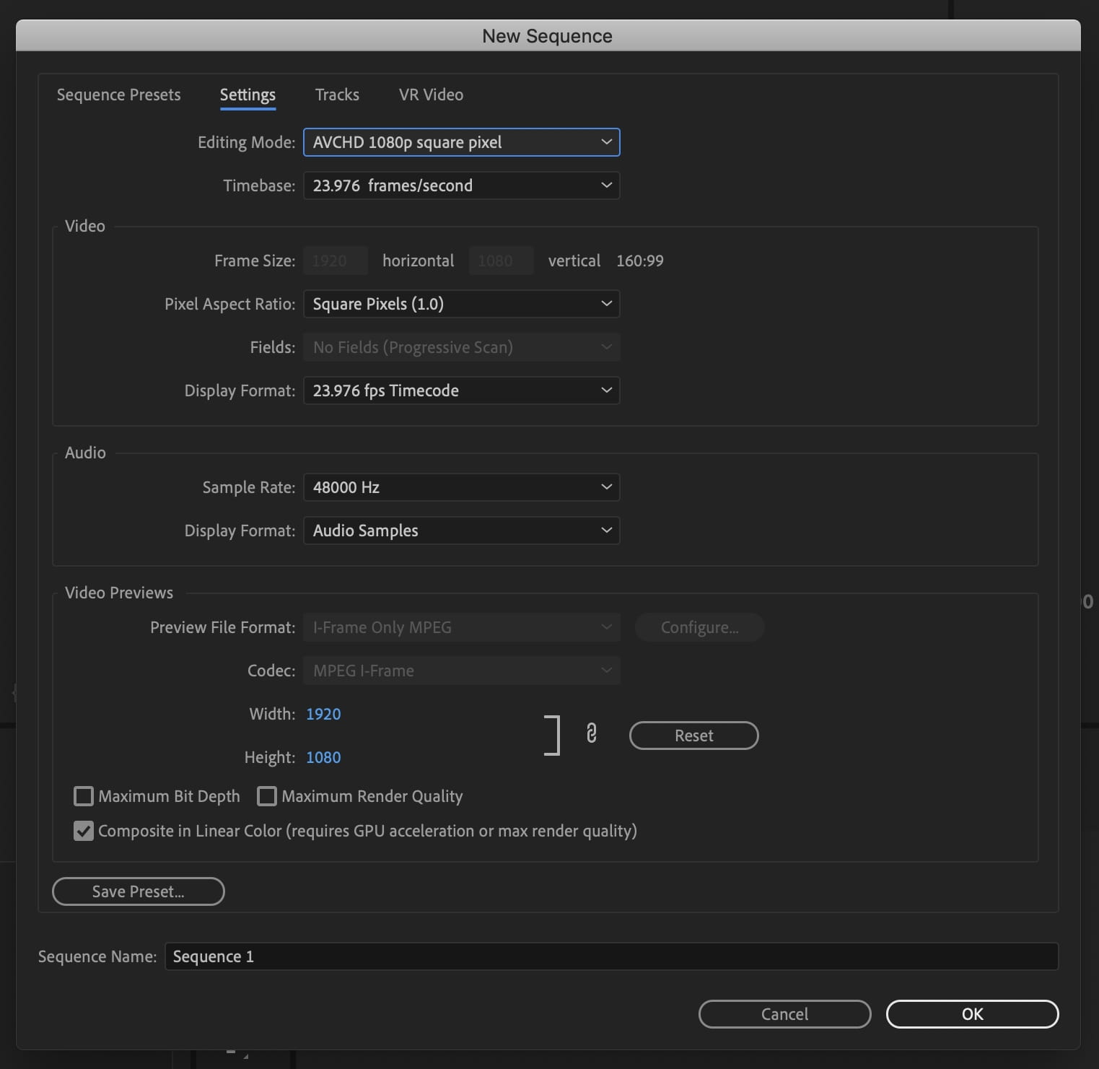The image size is (1099, 1069).
Task: Open the audio Display Format dropdown
Action: pyautogui.click(x=462, y=531)
